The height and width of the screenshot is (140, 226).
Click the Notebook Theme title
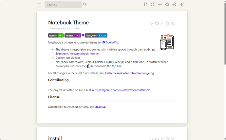(68, 23)
